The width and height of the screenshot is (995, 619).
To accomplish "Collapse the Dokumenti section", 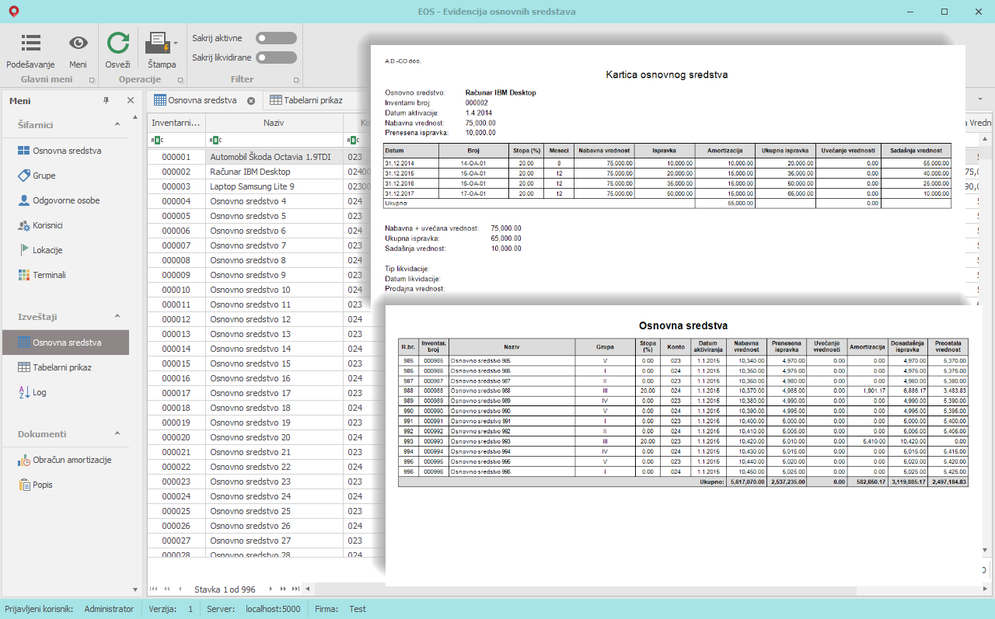I will 117,433.
